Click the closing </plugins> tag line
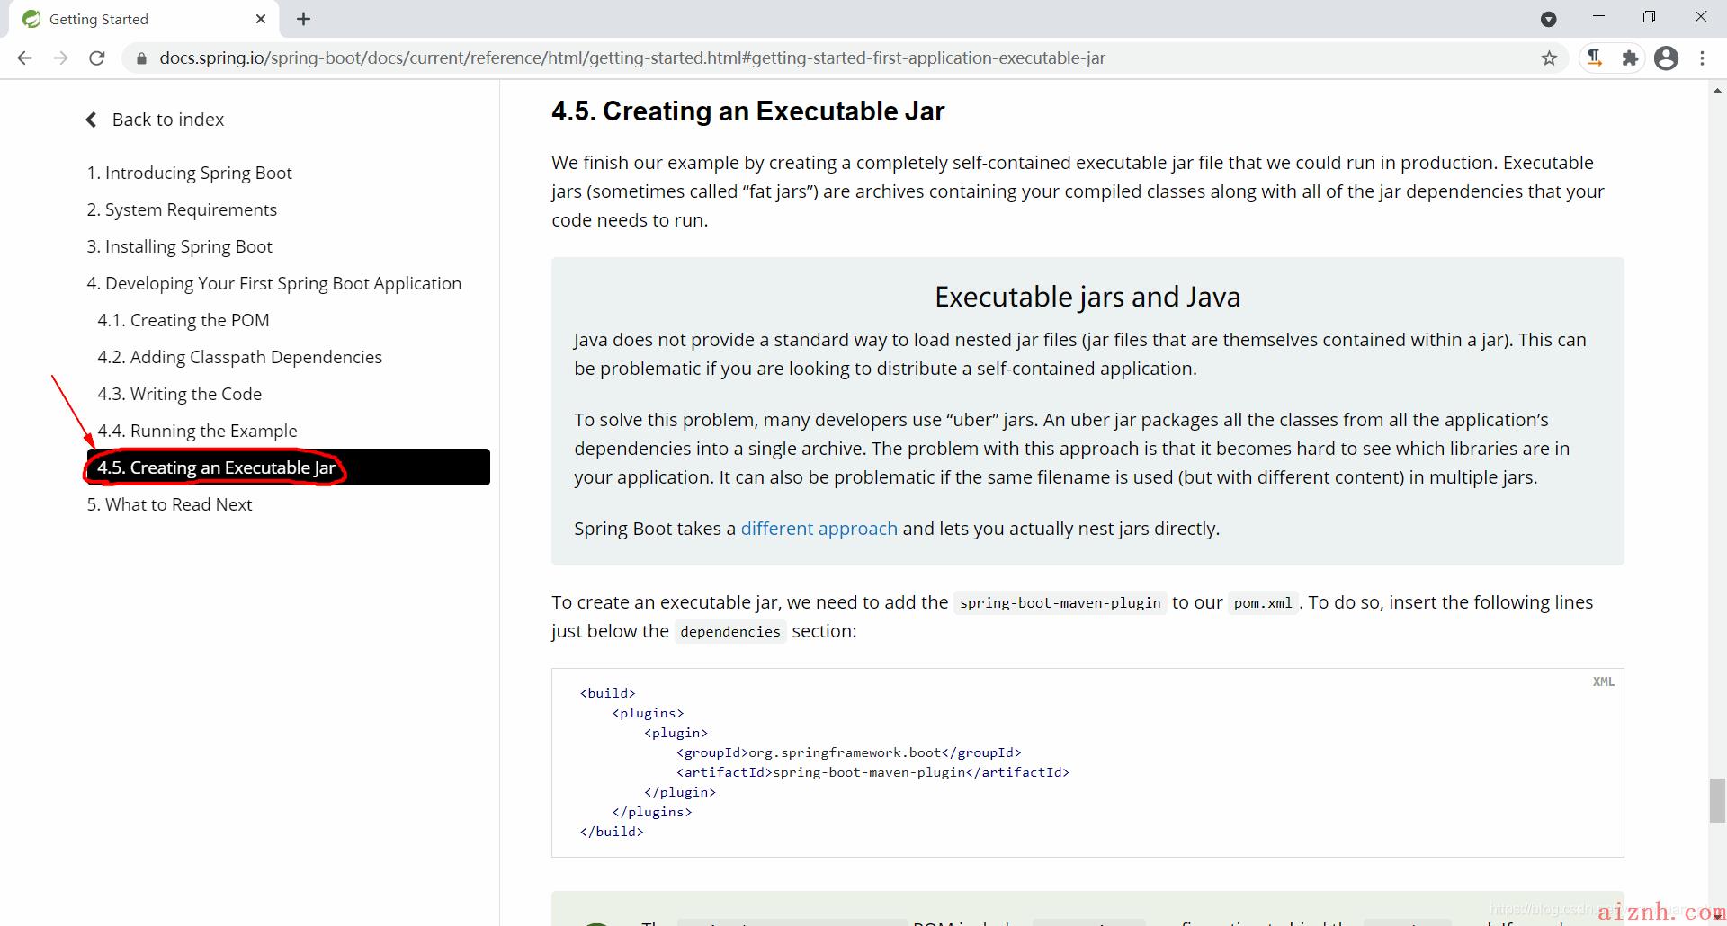Image resolution: width=1727 pixels, height=926 pixels. tap(652, 812)
